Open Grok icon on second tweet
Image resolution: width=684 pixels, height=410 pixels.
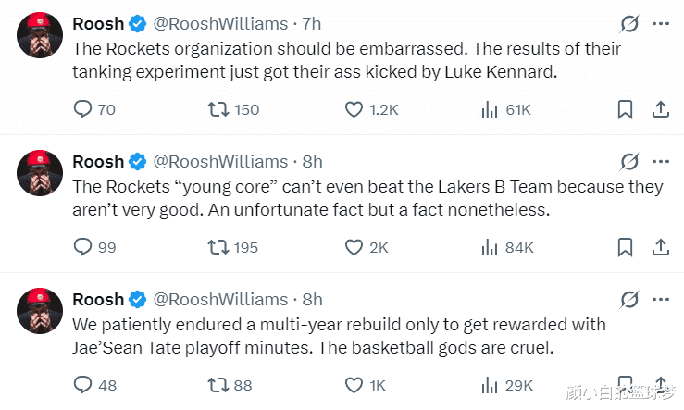point(630,162)
